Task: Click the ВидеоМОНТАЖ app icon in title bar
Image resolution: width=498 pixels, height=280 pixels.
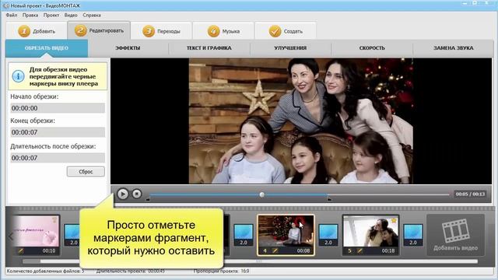Action: [6, 5]
